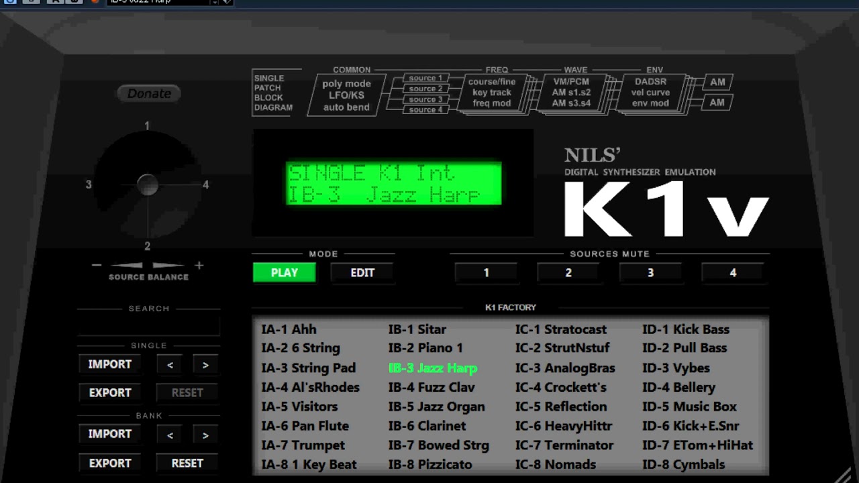Image resolution: width=859 pixels, height=483 pixels.
Task: Select patch ID-7 ETom+HiHat
Action: click(x=697, y=445)
